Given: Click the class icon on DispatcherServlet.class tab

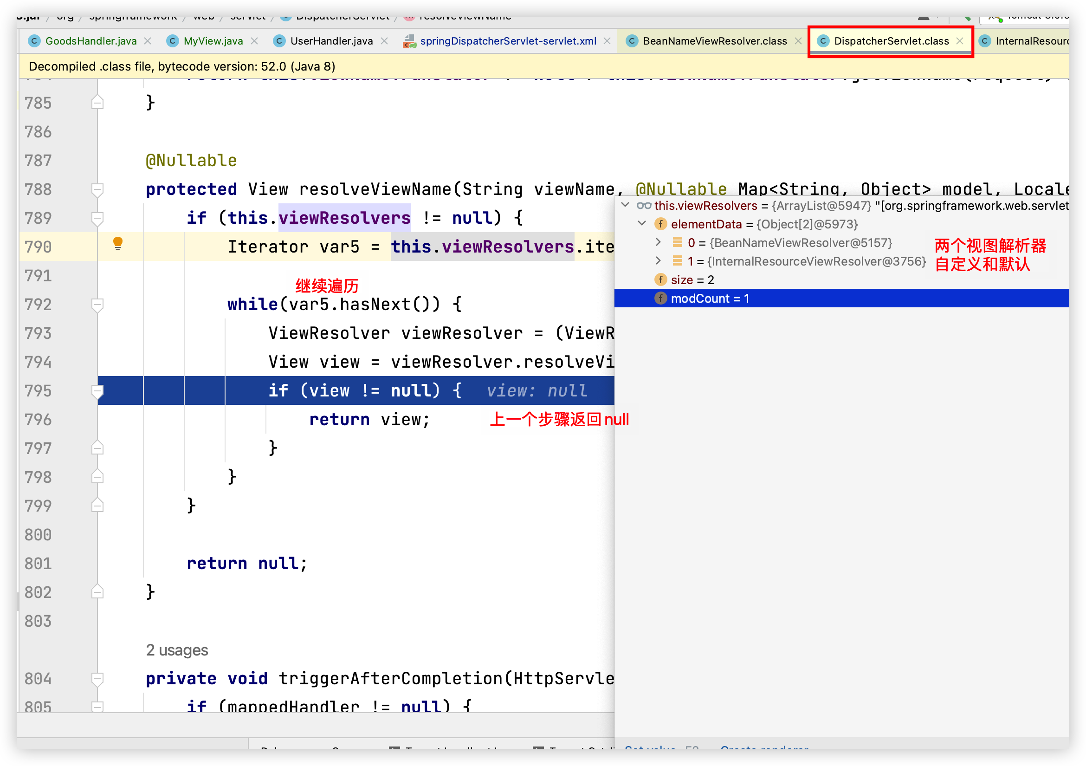Looking at the screenshot, I should (823, 41).
